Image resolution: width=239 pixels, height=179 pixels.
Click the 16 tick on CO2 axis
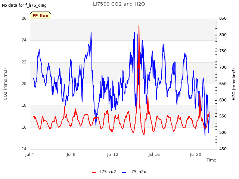(24, 127)
